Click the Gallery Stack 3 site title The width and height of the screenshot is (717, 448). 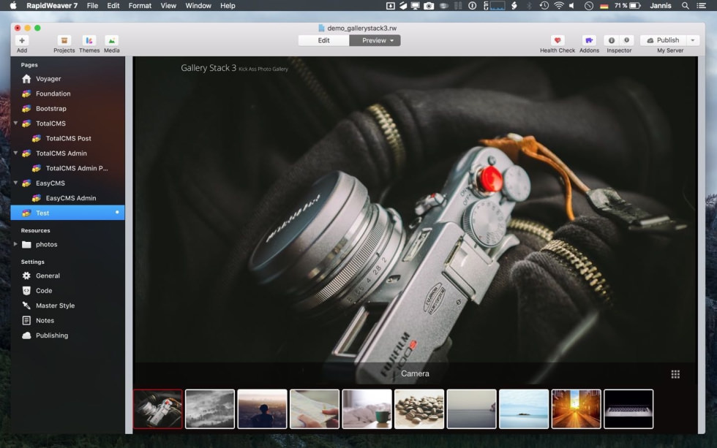tap(209, 67)
